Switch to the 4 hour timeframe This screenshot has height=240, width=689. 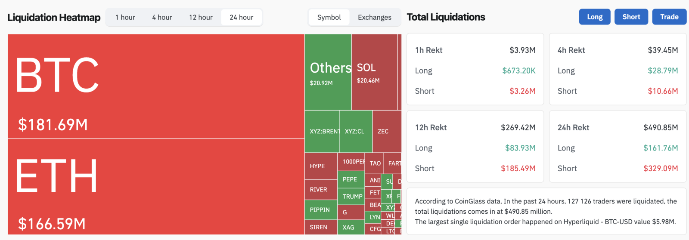click(x=162, y=17)
